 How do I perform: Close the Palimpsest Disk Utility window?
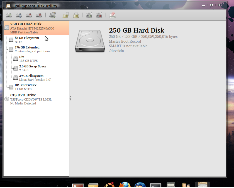219,5
